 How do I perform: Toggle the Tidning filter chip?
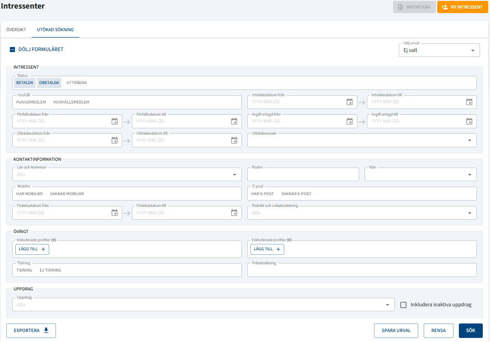[x=24, y=270]
